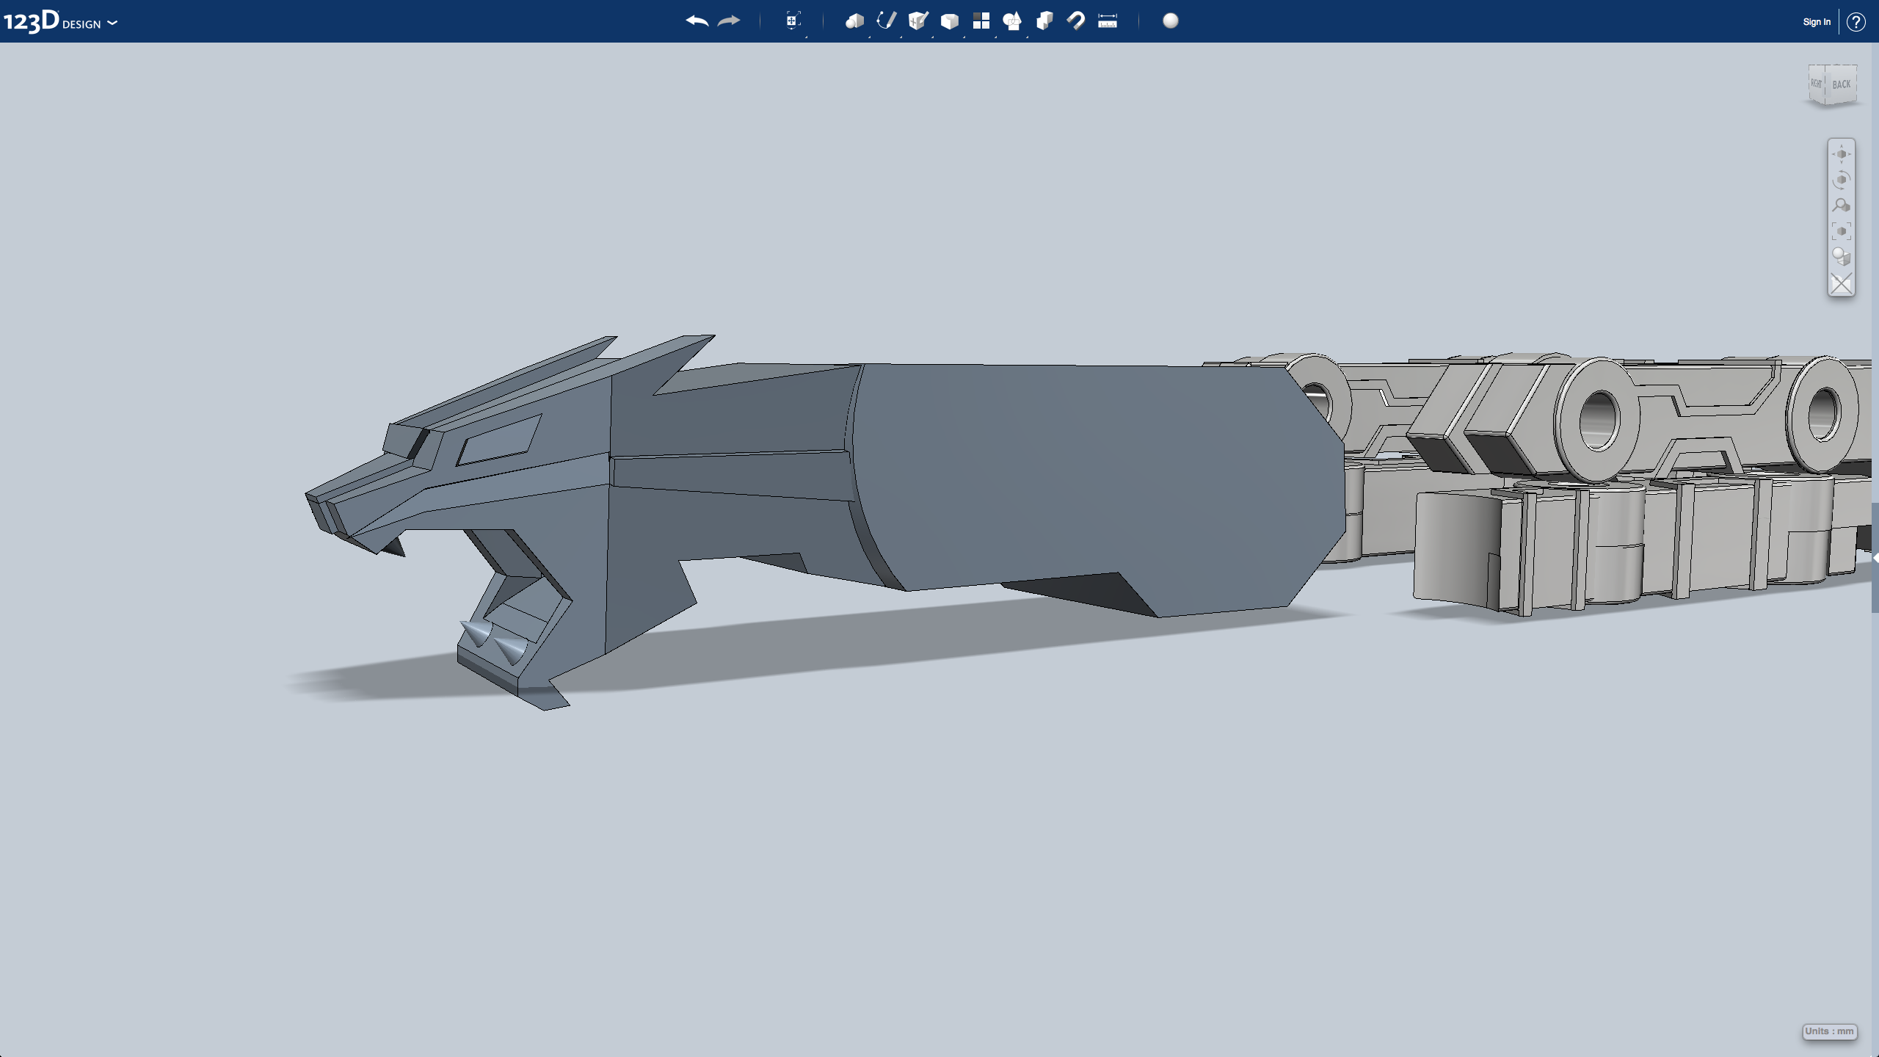Image resolution: width=1879 pixels, height=1057 pixels.
Task: Select the Combine tool
Action: coord(1044,21)
